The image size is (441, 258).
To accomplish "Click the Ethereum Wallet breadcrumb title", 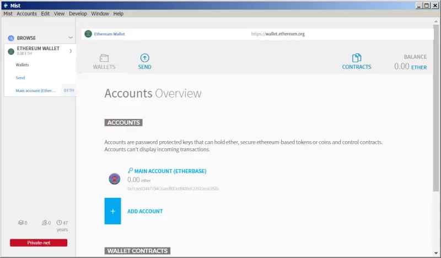I will (x=109, y=34).
